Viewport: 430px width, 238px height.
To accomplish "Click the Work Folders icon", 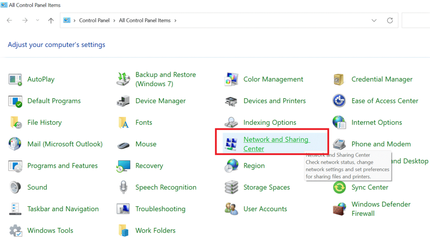I will 123,230.
